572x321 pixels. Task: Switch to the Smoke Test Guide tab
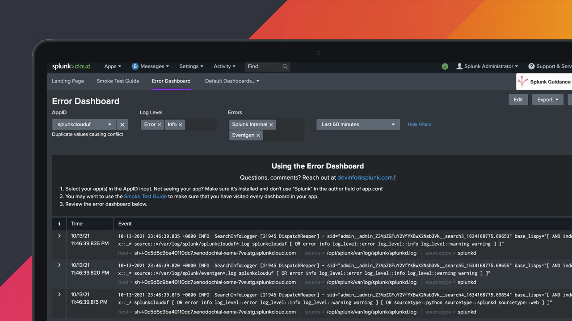click(x=118, y=81)
